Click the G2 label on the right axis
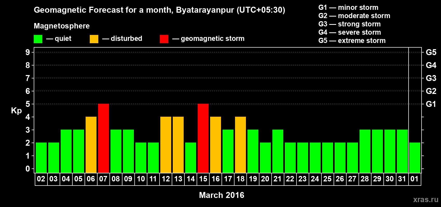Screen dimensions: 441x207 431,91
